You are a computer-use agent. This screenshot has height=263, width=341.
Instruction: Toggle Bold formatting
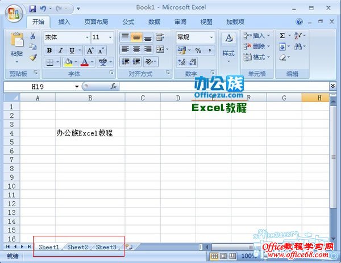click(x=49, y=50)
